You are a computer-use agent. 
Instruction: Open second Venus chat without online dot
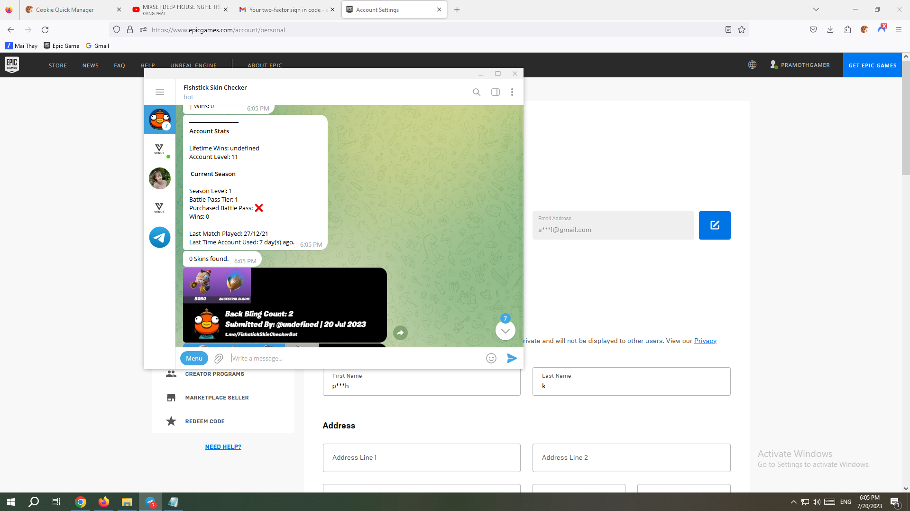[160, 208]
